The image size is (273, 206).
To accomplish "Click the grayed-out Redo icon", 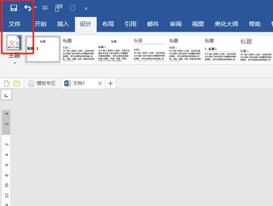I will (x=73, y=8).
